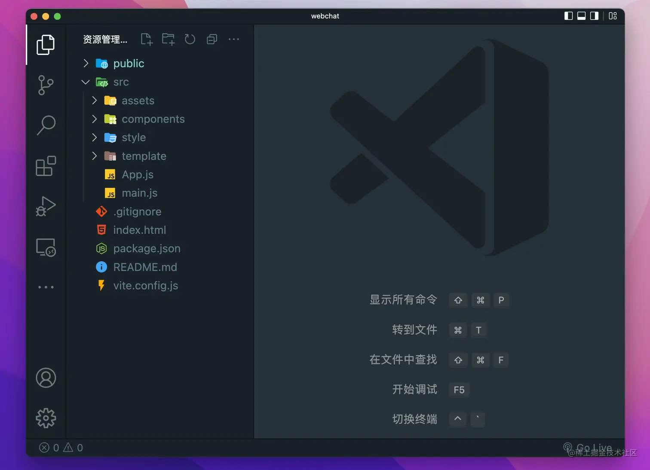Create a new folder in explorer
650x470 pixels.
168,40
